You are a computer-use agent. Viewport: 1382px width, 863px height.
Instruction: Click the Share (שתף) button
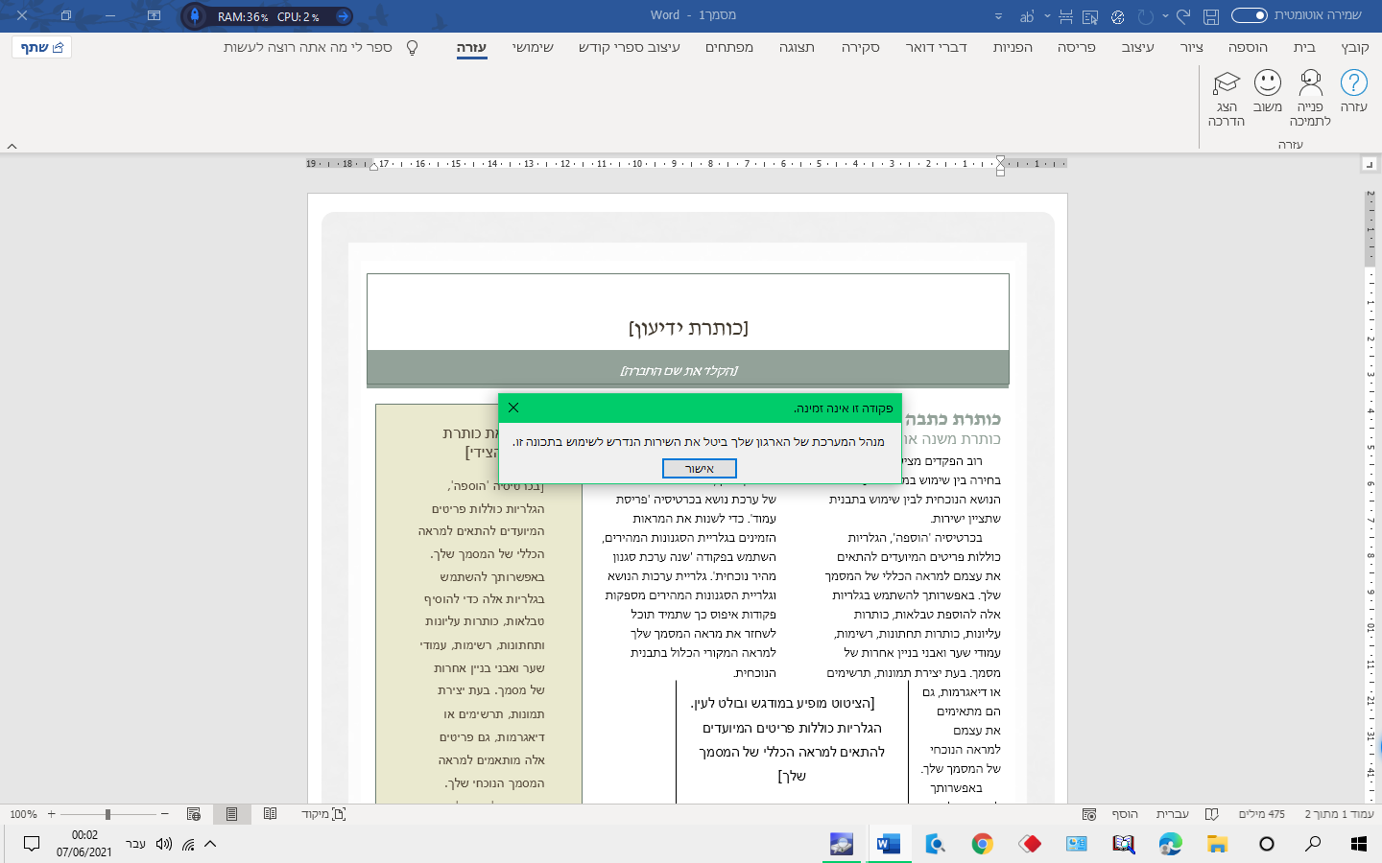[x=42, y=47]
